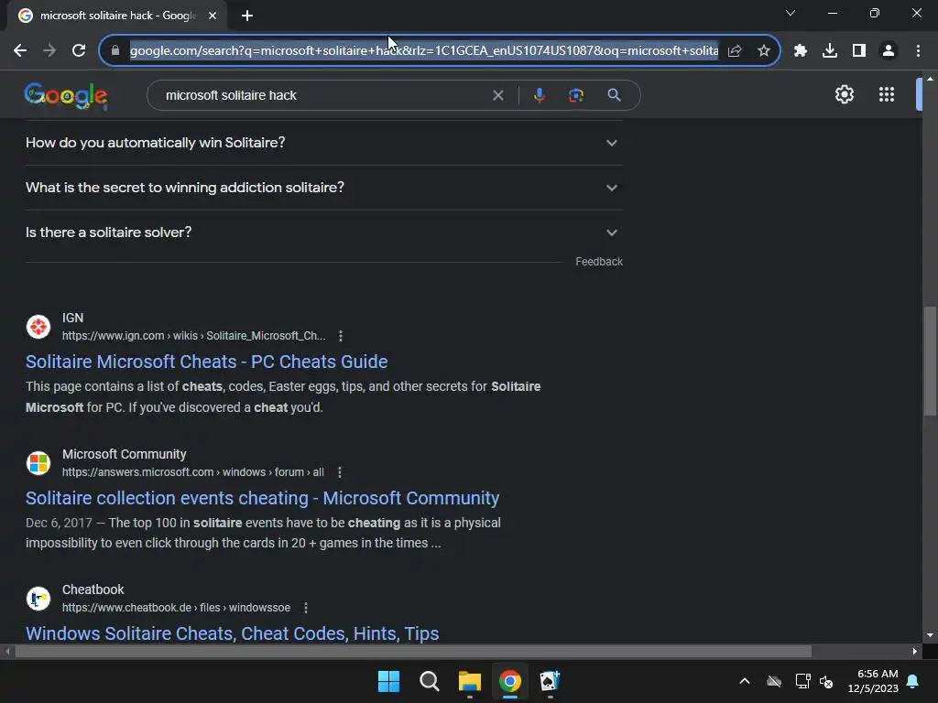Open the IGN result options menu
Viewport: 938px width, 703px height.
click(341, 336)
